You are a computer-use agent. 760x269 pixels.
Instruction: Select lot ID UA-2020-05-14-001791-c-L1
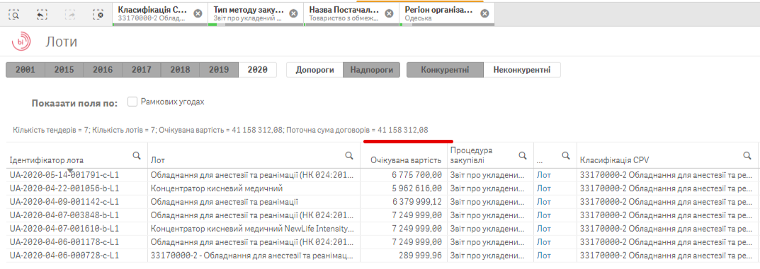click(64, 174)
